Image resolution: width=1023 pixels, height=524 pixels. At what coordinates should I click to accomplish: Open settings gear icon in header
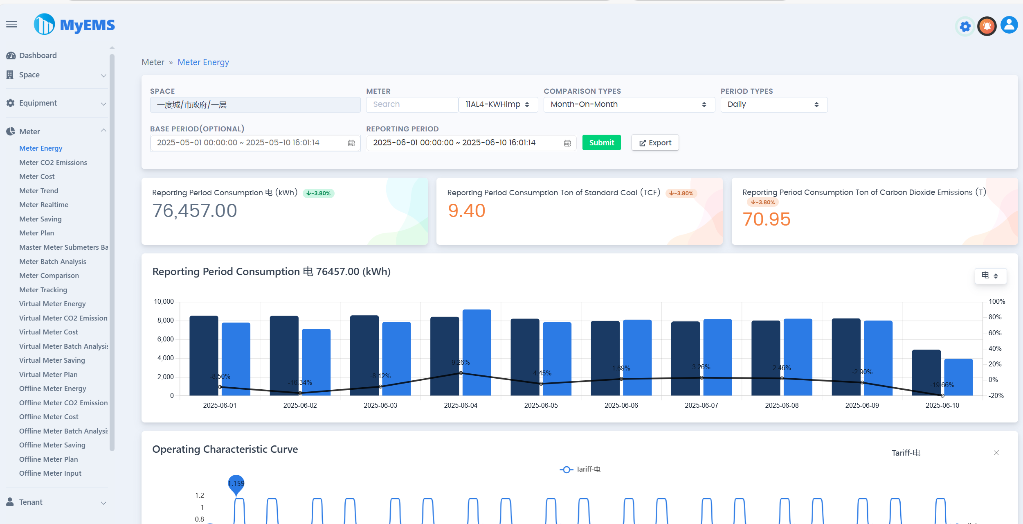pos(965,27)
